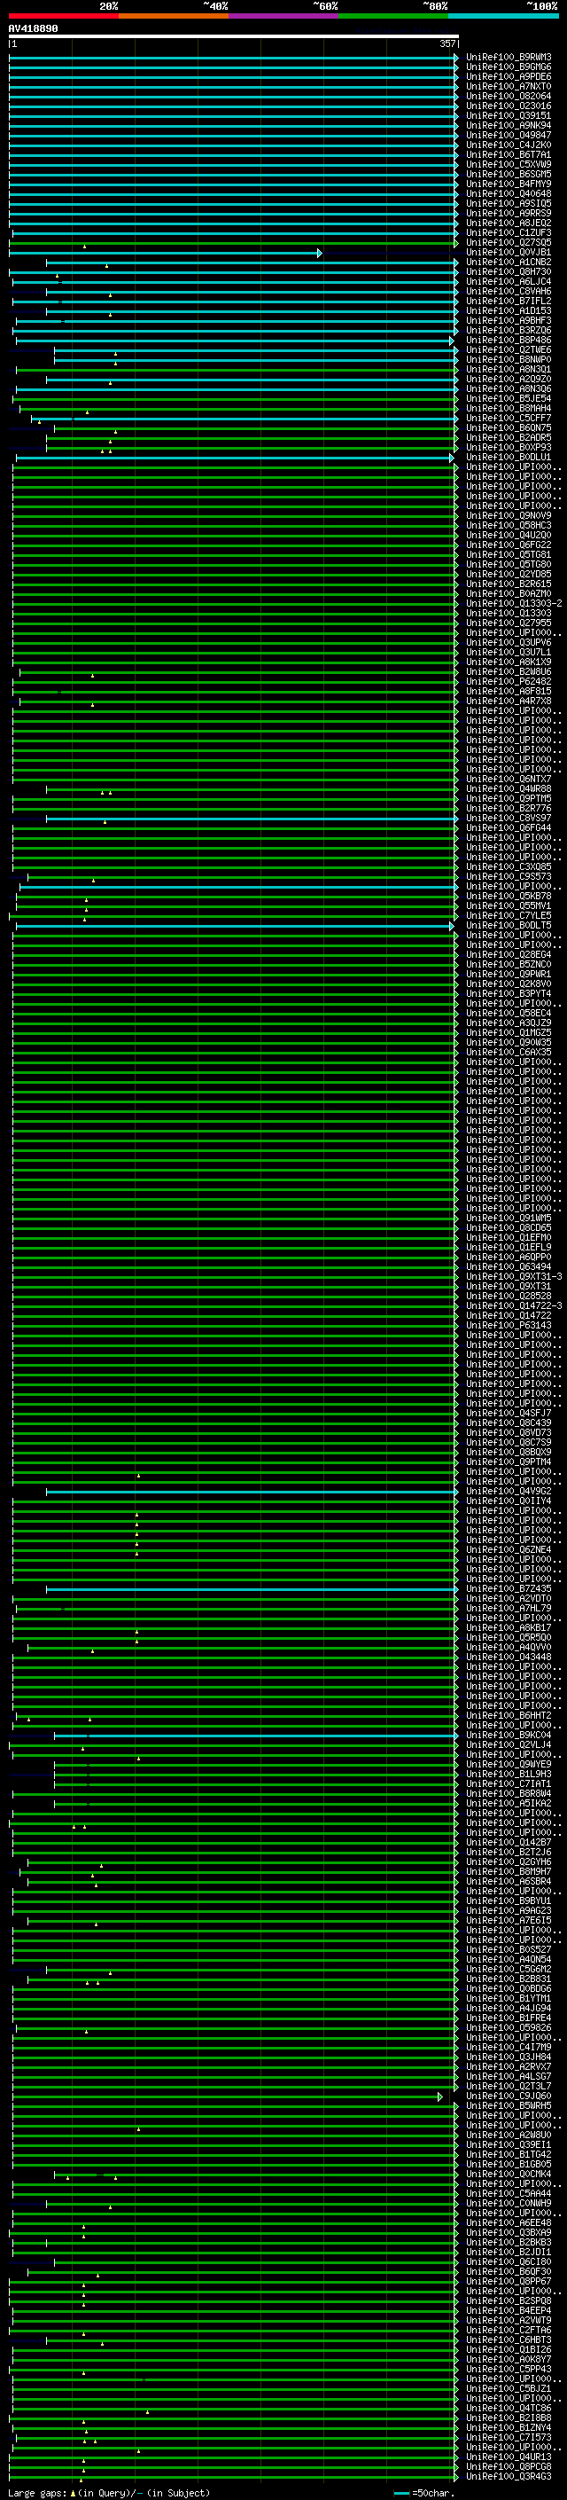Open hit UniRef100_B0DLU1
Screen dimensions: 567x2500
tap(509, 457)
